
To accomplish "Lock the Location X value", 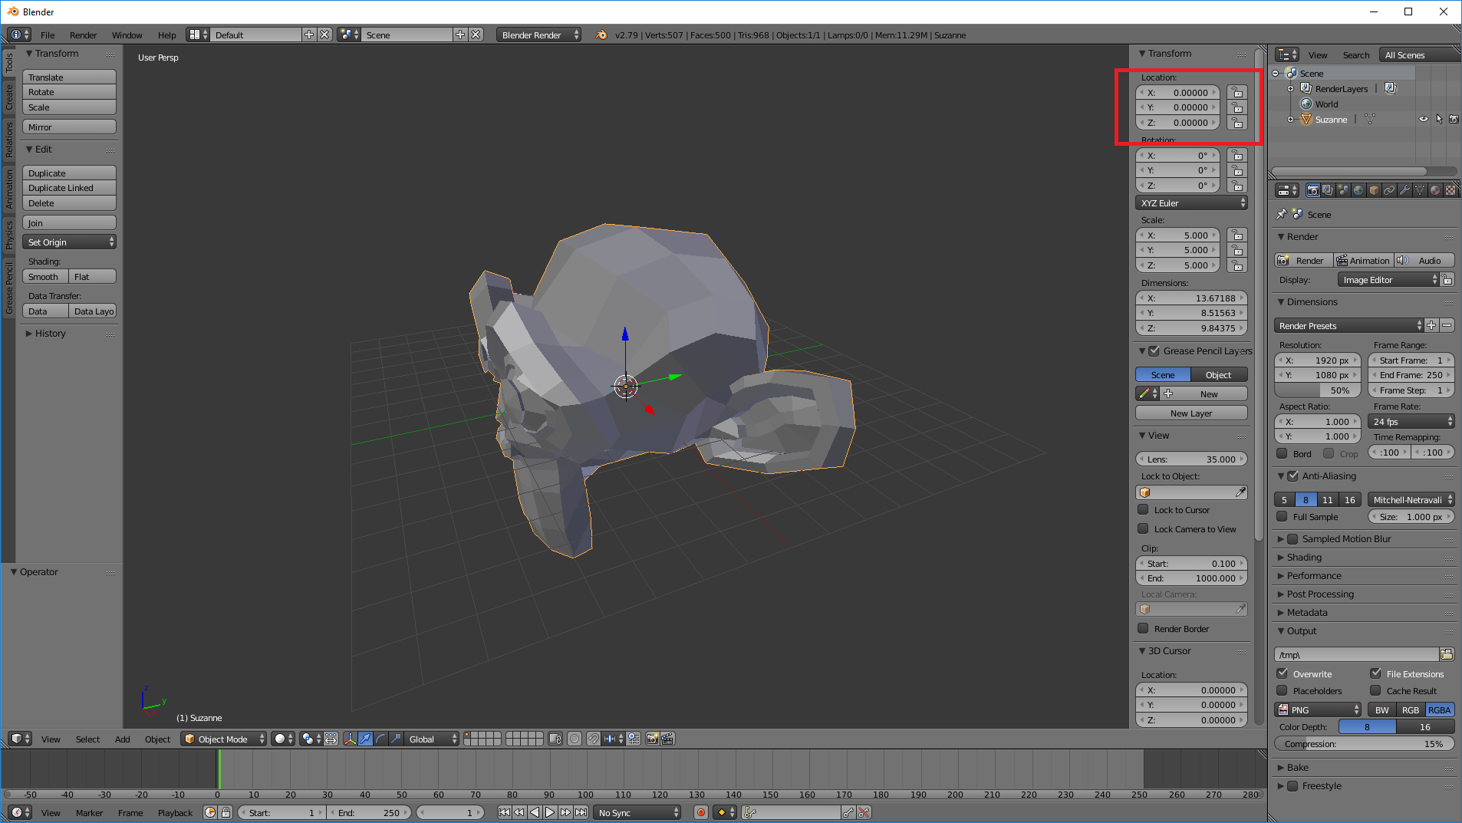I will tap(1236, 93).
